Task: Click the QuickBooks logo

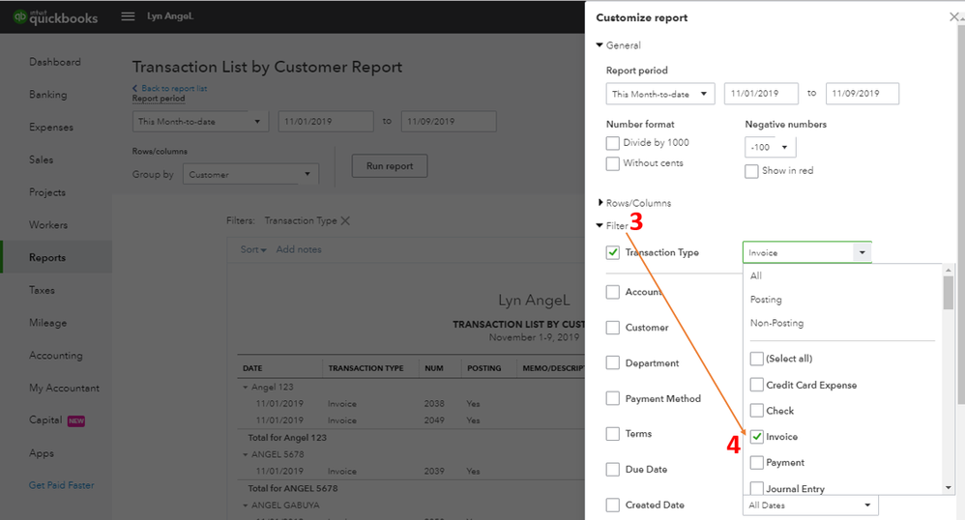Action: (55, 17)
